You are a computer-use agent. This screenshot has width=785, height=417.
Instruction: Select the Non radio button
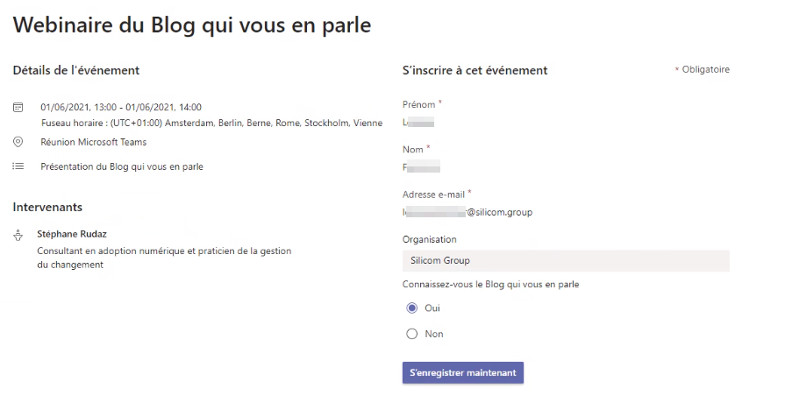tap(411, 334)
